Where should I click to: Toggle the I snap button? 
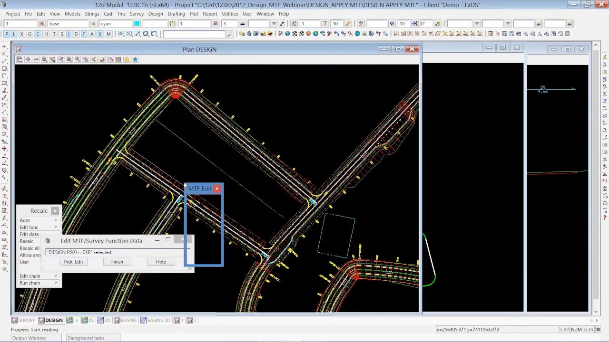point(69,34)
